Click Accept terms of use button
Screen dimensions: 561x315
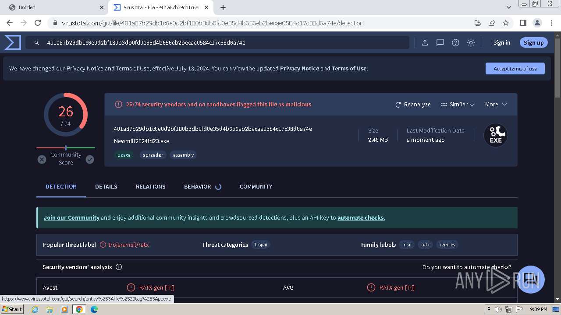point(515,69)
